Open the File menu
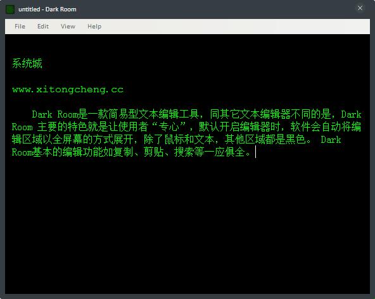 (x=20, y=27)
